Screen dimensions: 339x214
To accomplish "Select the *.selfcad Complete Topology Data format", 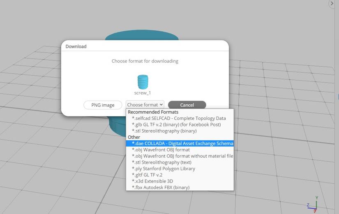I will coord(180,118).
